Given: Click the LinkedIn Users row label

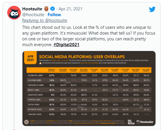Looking at the screenshot, I should pyautogui.click(x=35, y=114).
